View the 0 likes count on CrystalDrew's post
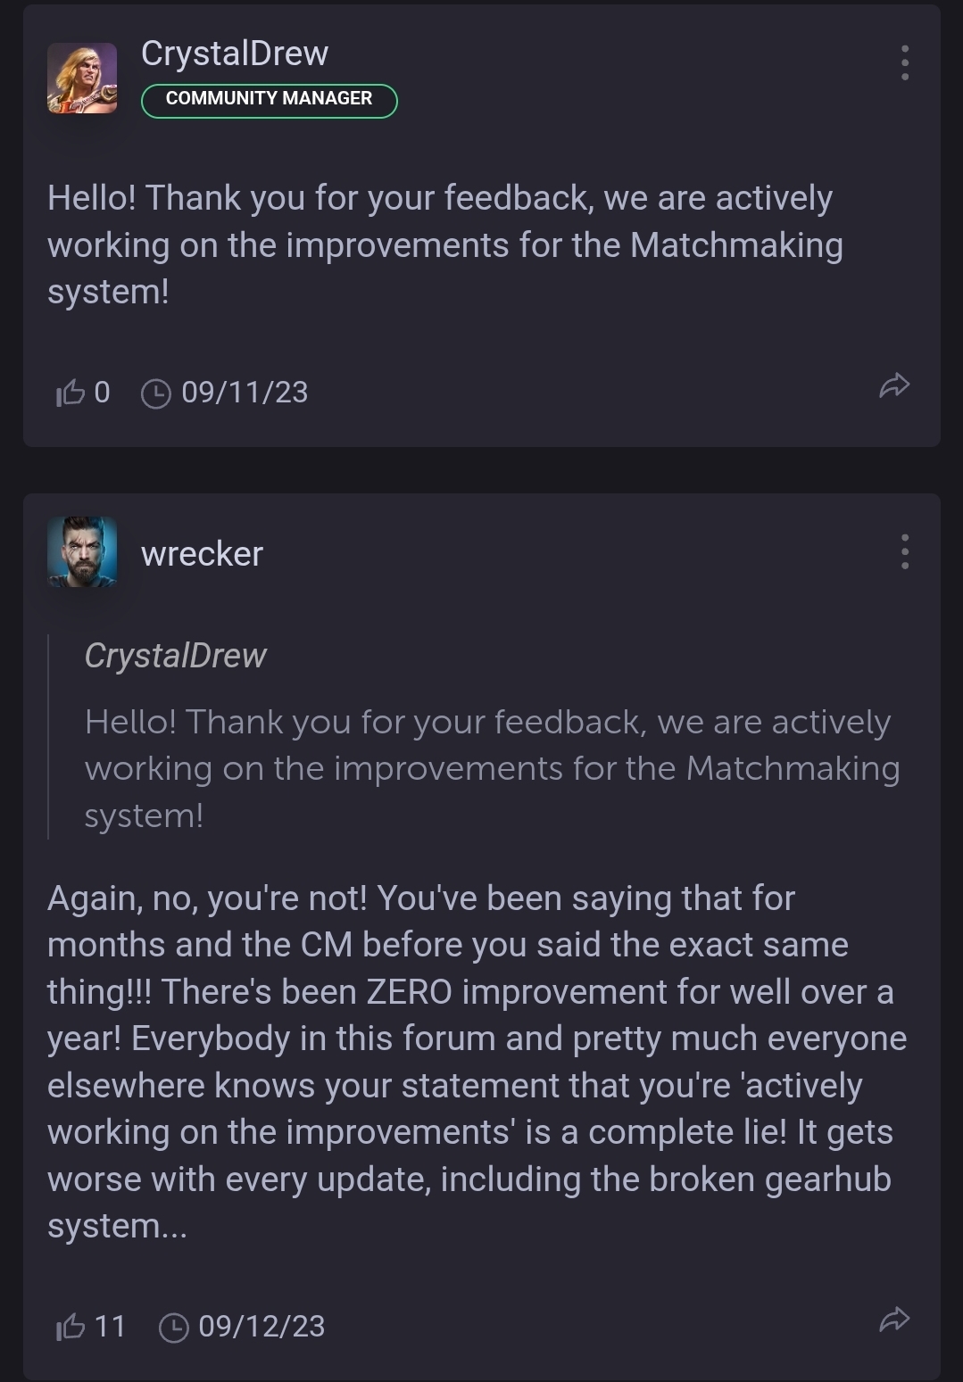Viewport: 963px width, 1382px height. (x=102, y=393)
